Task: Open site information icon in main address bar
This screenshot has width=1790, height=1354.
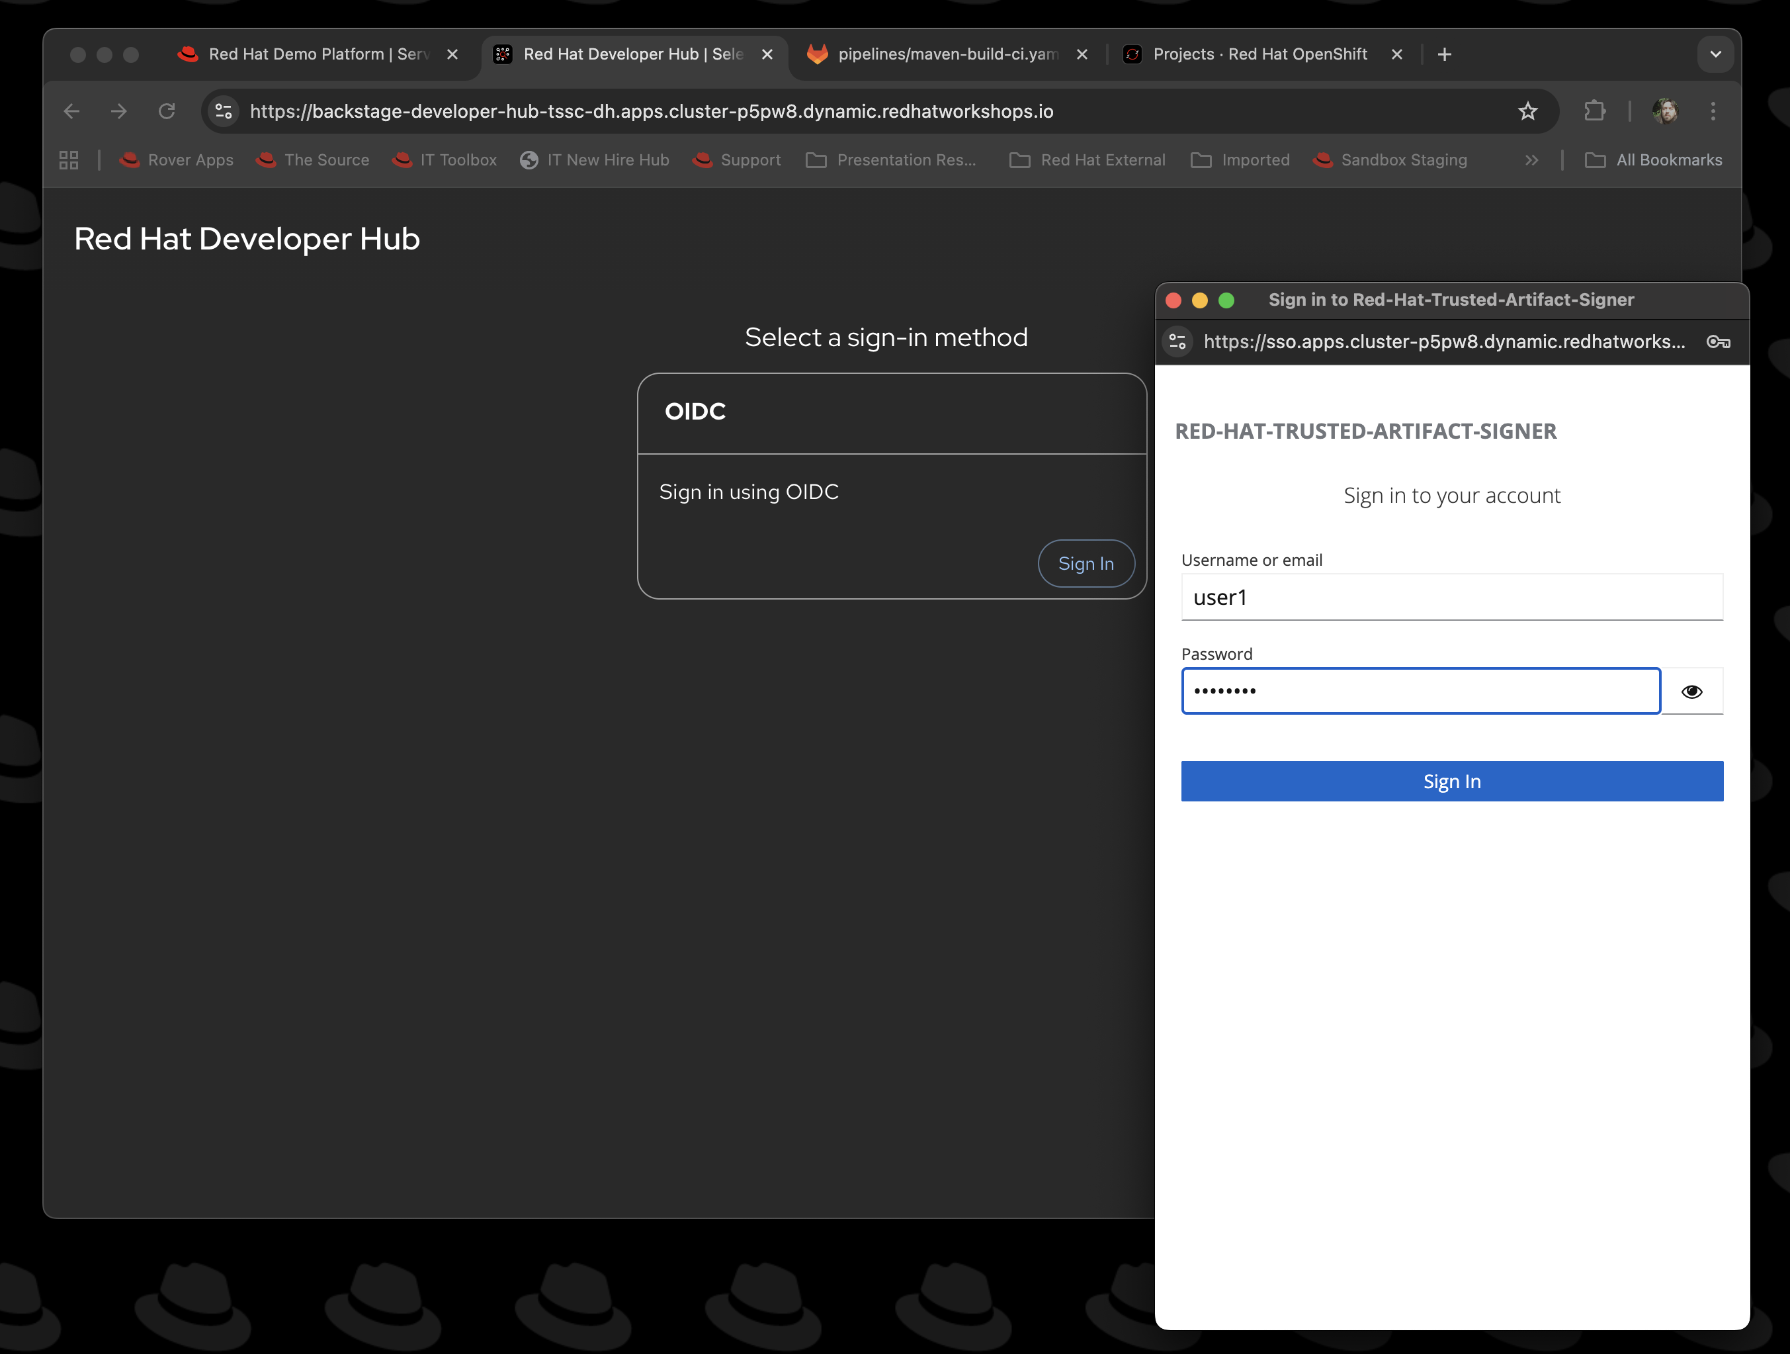Action: coord(224,111)
